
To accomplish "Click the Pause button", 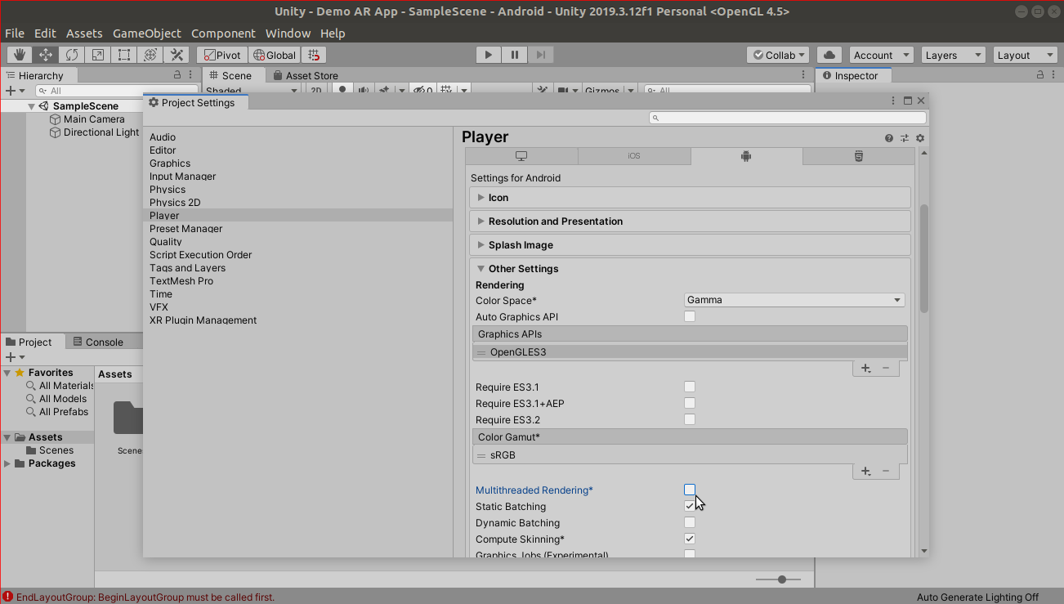I will pos(515,55).
